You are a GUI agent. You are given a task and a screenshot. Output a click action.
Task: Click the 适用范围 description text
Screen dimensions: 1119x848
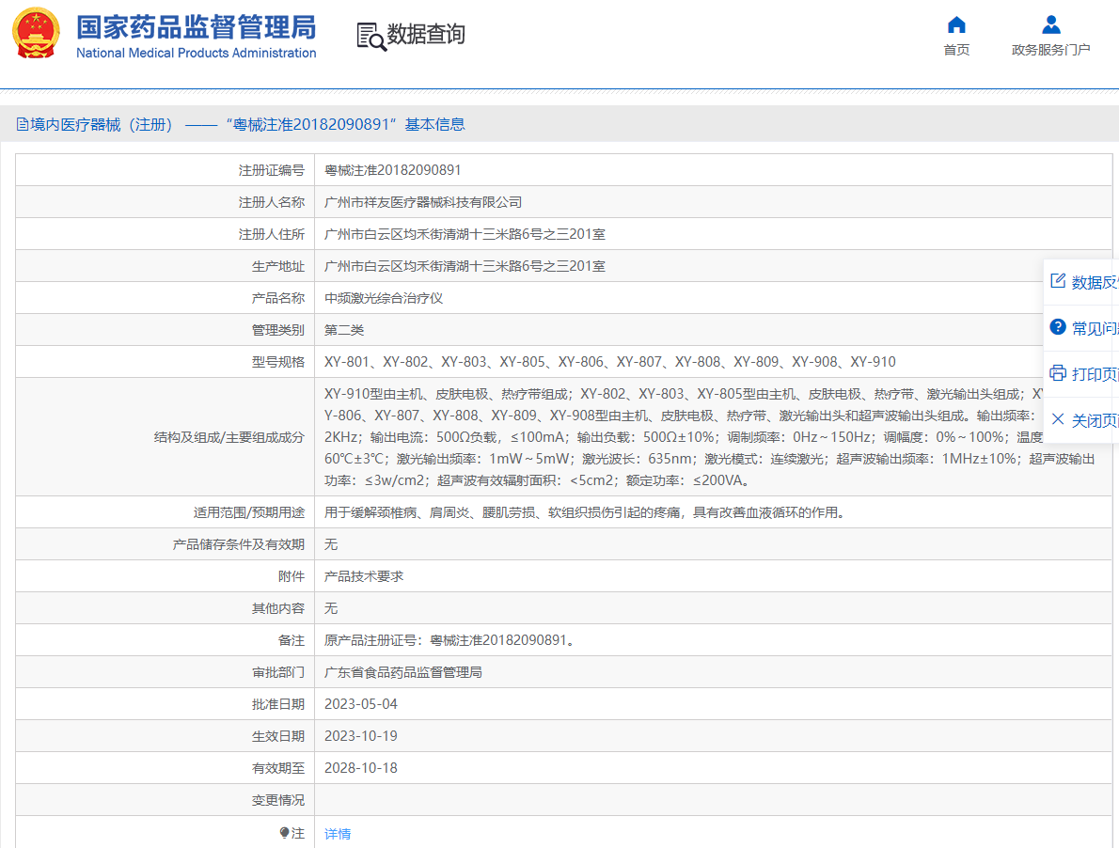[x=585, y=512]
